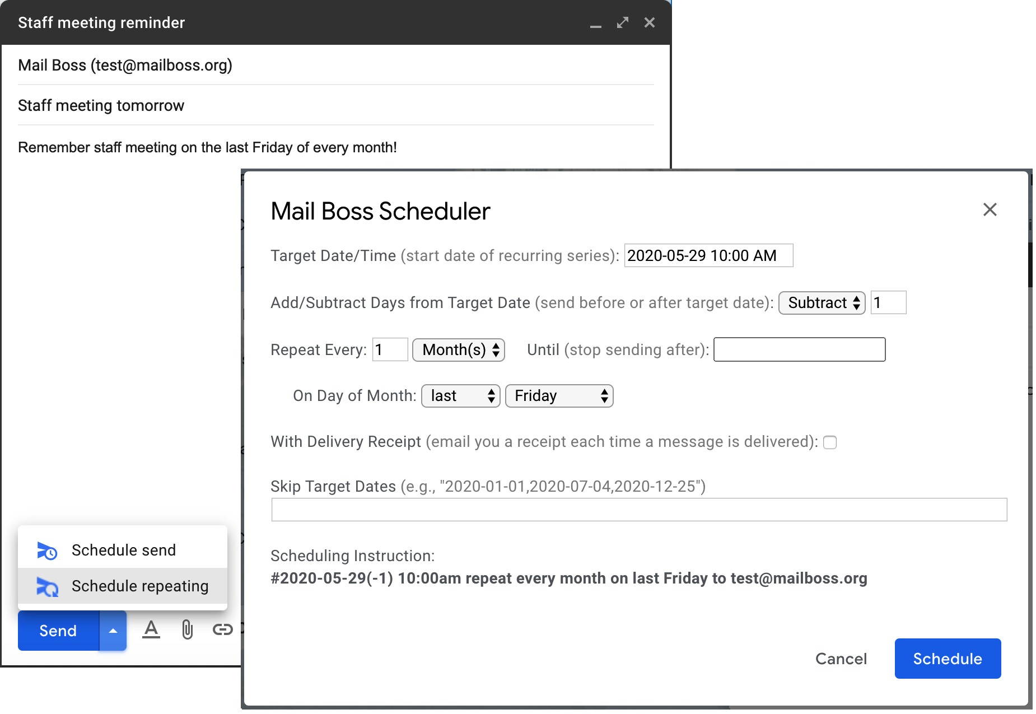Close the Staff meeting reminder compose window
The width and height of the screenshot is (1036, 714).
pos(650,22)
